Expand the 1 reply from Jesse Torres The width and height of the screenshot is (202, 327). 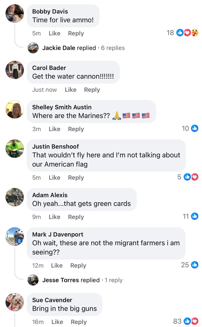[114, 280]
